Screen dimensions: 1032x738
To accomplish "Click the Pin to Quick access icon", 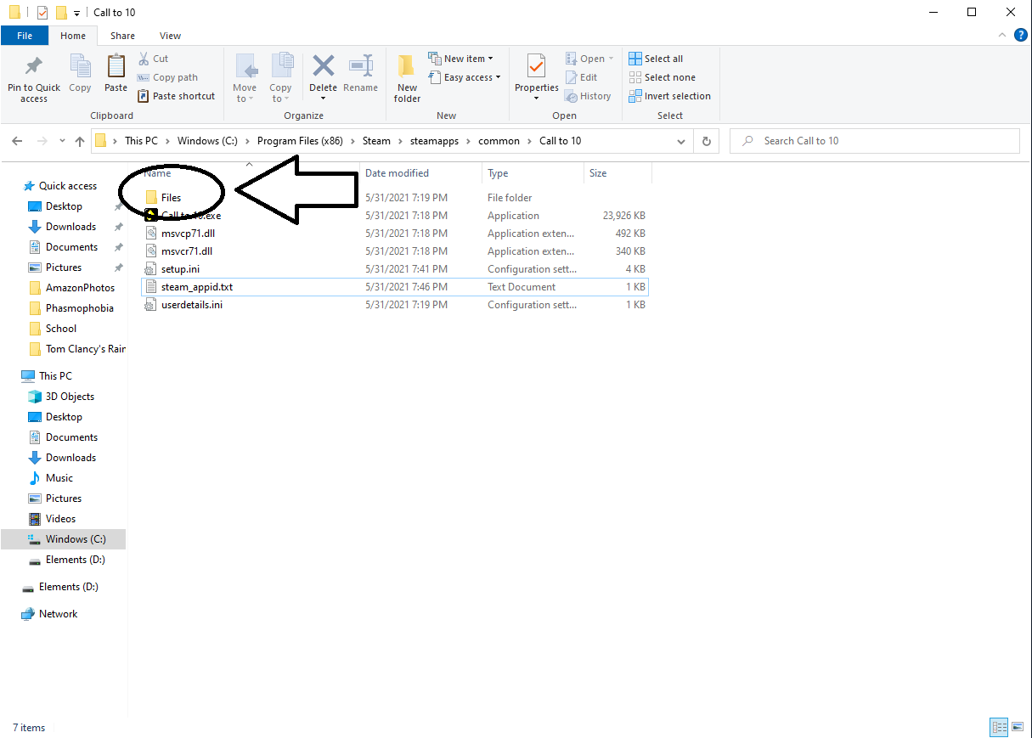I will pyautogui.click(x=34, y=66).
